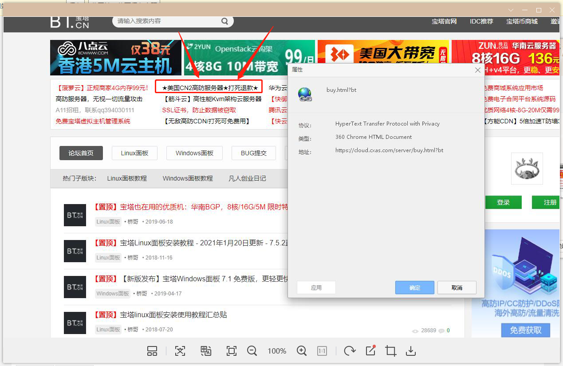563x366 pixels.
Task: Open the edit image icon
Action: (370, 350)
